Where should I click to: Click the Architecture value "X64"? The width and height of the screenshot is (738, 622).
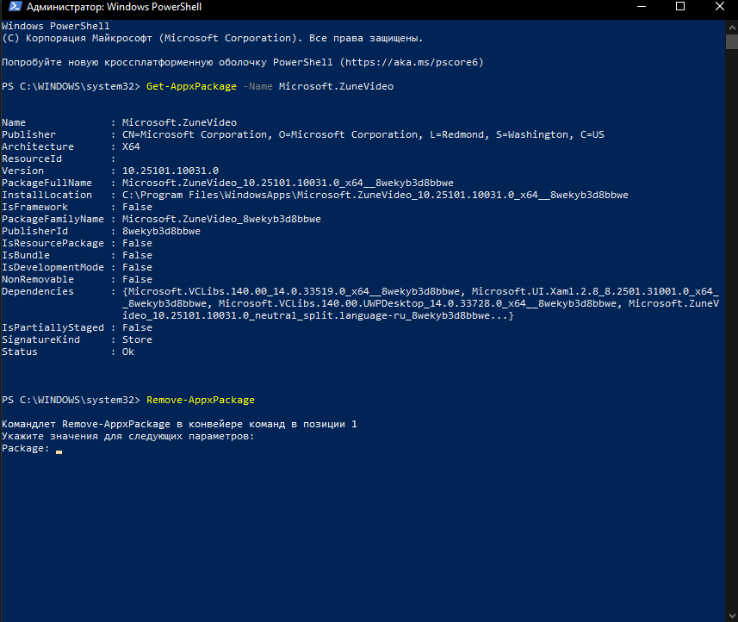(131, 146)
